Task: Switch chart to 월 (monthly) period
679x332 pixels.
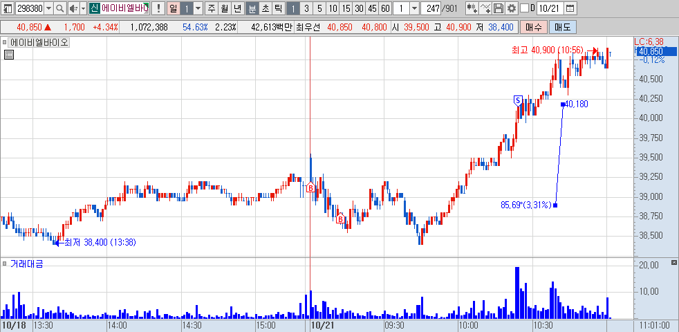Action: (x=224, y=8)
